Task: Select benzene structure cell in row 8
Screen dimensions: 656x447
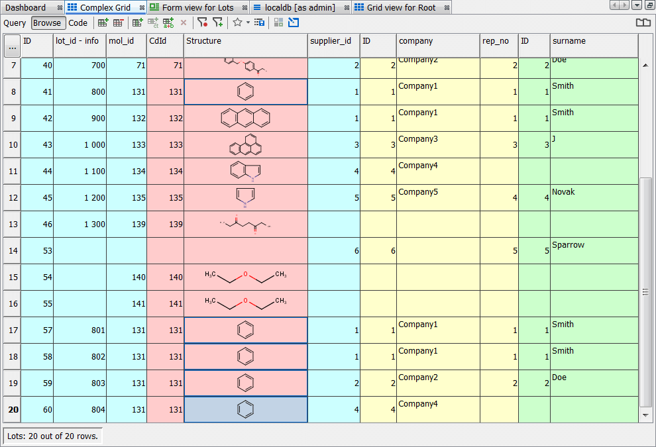Action: (245, 92)
